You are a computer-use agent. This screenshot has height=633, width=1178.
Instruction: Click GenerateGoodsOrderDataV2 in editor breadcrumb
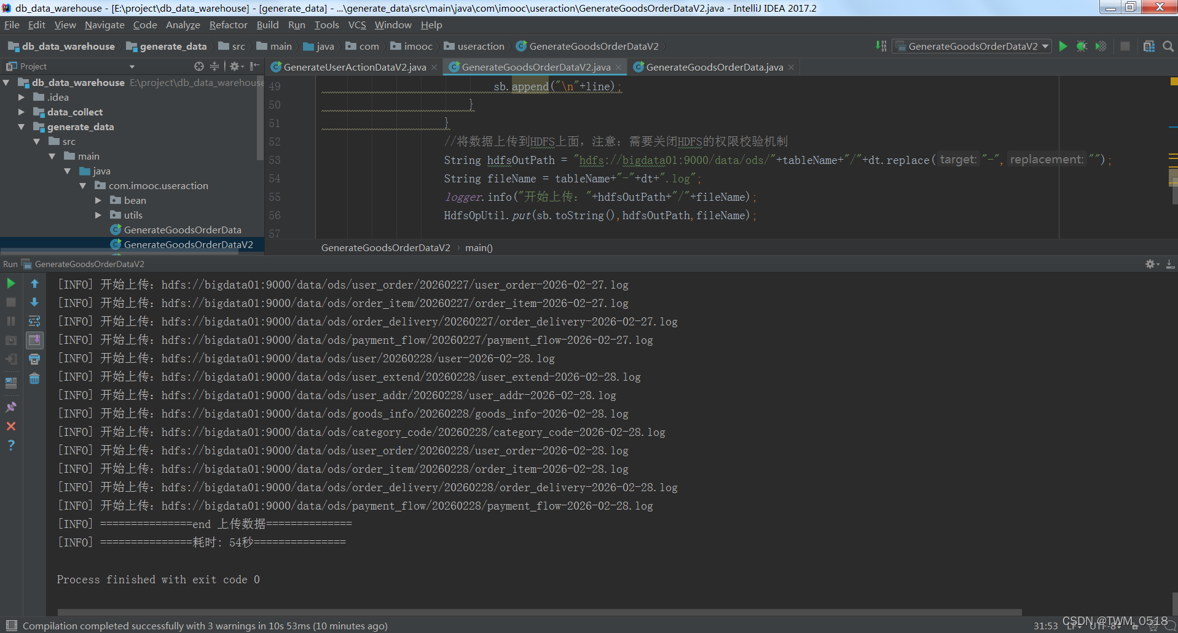tap(385, 247)
